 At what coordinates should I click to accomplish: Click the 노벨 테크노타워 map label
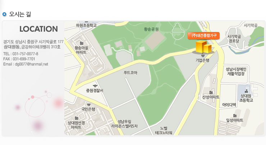pyautogui.click(x=164, y=131)
